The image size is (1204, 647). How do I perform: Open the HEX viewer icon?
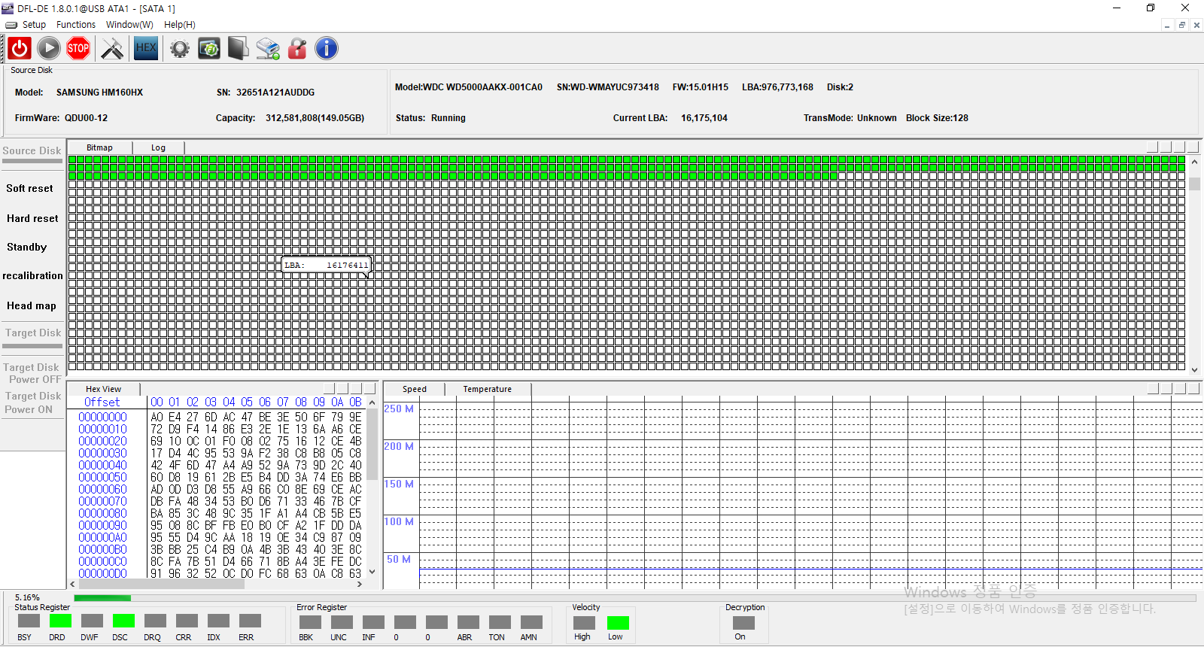[146, 49]
